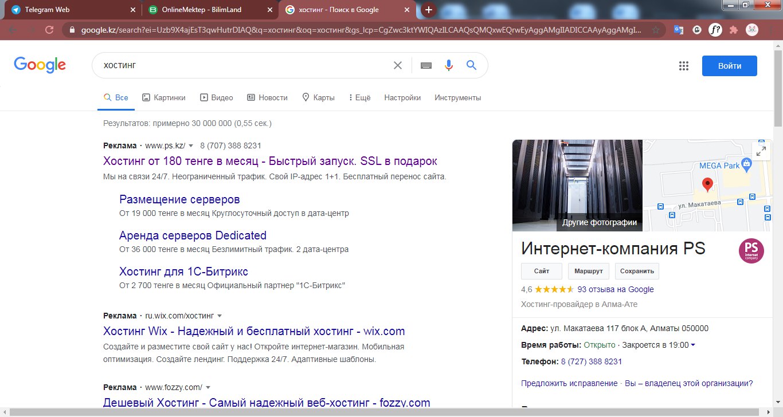Expand the ru.wix.com ad dropdown arrow

coord(219,316)
